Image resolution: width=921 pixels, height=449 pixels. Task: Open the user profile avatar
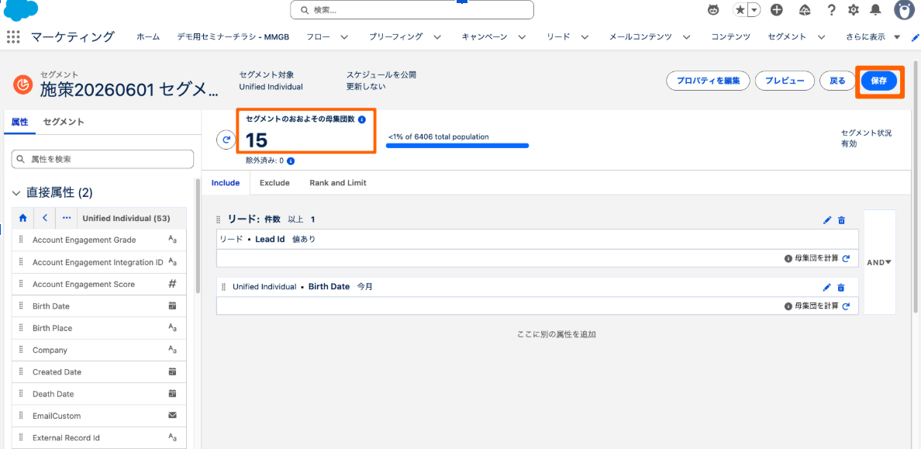point(905,10)
